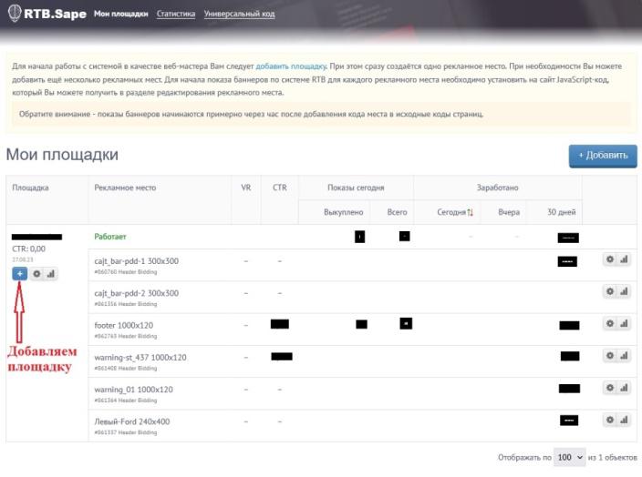
Task: Open statistics chart for cajt_bar-pdd-2 300x300
Action: tap(624, 291)
